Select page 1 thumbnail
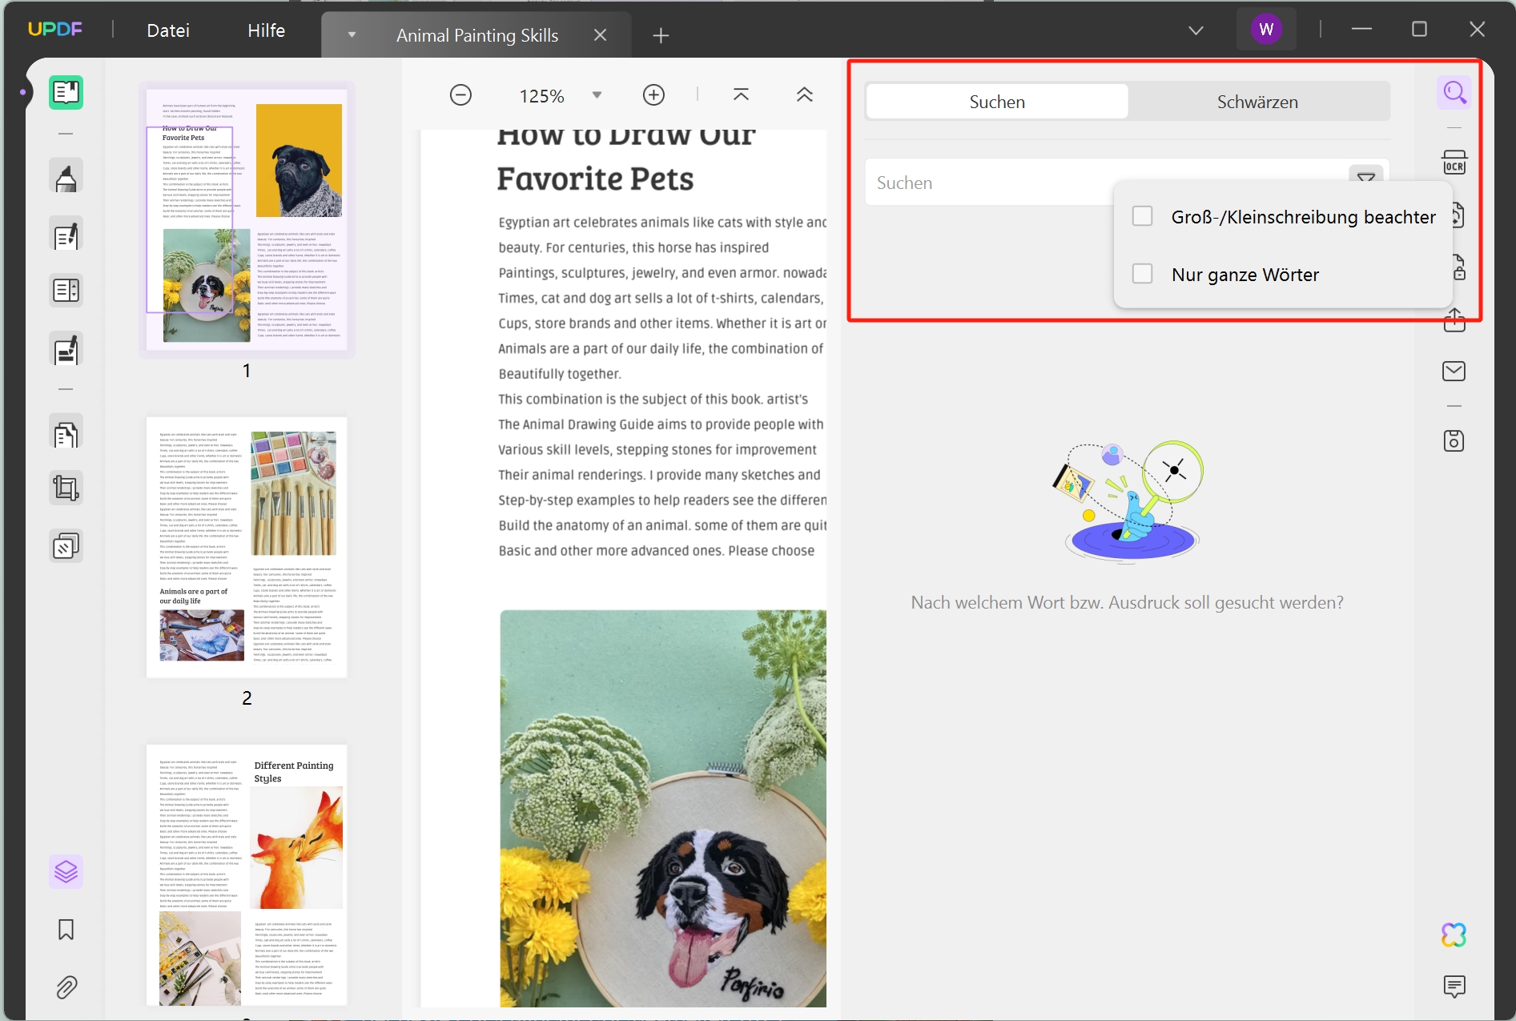 (x=247, y=219)
